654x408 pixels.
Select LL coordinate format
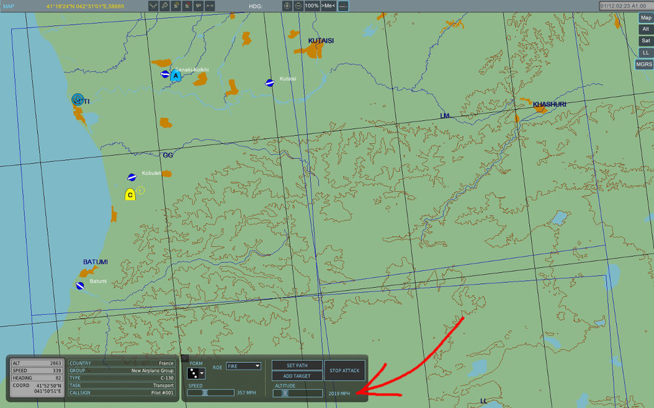(x=645, y=52)
